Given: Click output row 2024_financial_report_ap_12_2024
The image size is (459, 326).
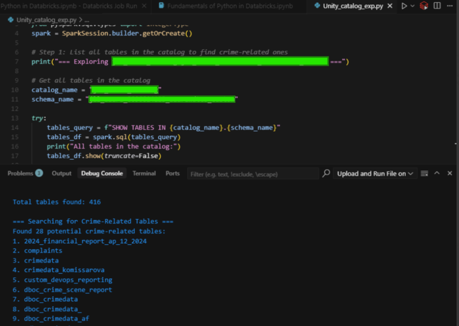Looking at the screenshot, I should [x=80, y=241].
